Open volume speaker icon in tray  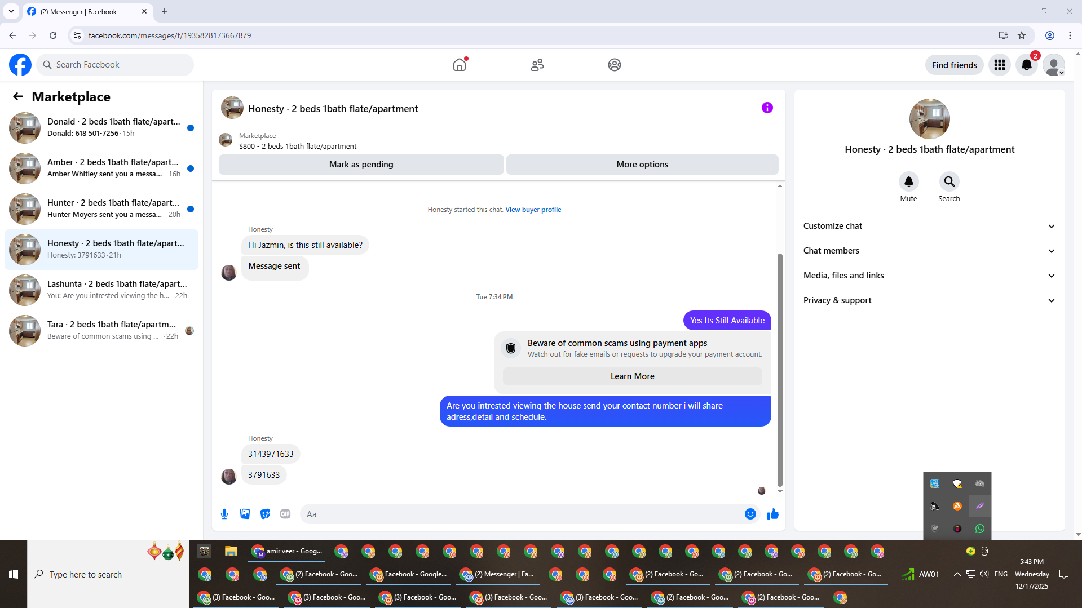point(984,574)
